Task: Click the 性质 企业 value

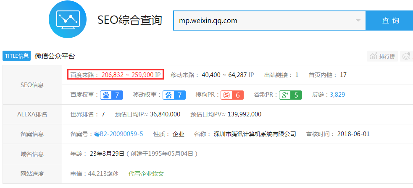Action: pyautogui.click(x=178, y=134)
